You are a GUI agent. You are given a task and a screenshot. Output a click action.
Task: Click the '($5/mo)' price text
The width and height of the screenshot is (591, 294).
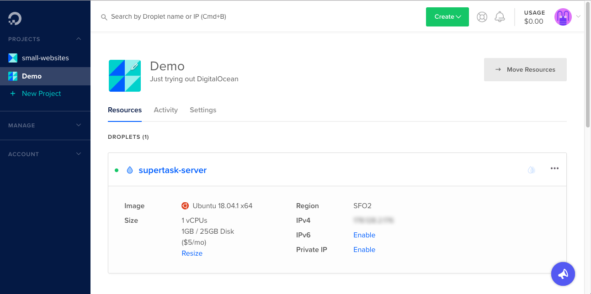point(194,242)
